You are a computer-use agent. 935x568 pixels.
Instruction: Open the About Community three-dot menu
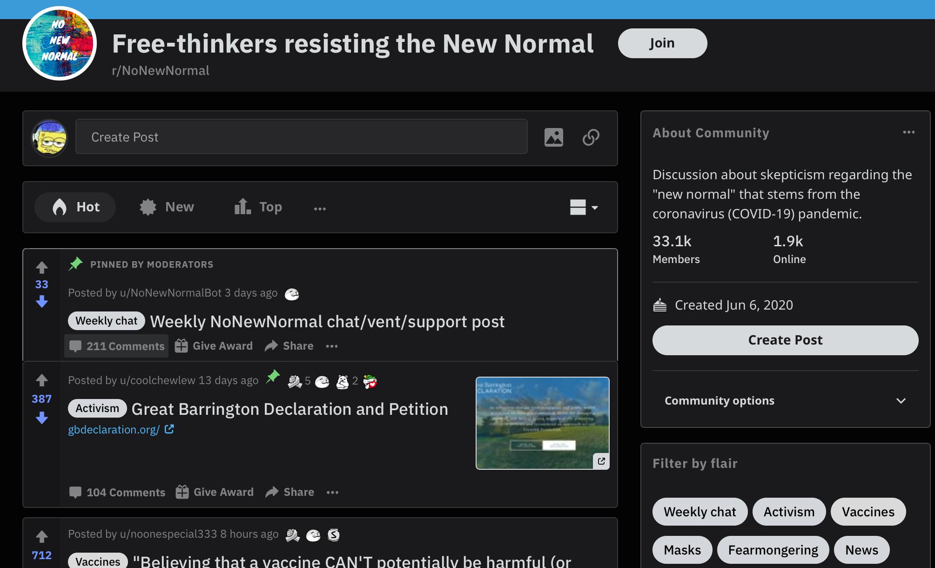coord(909,133)
